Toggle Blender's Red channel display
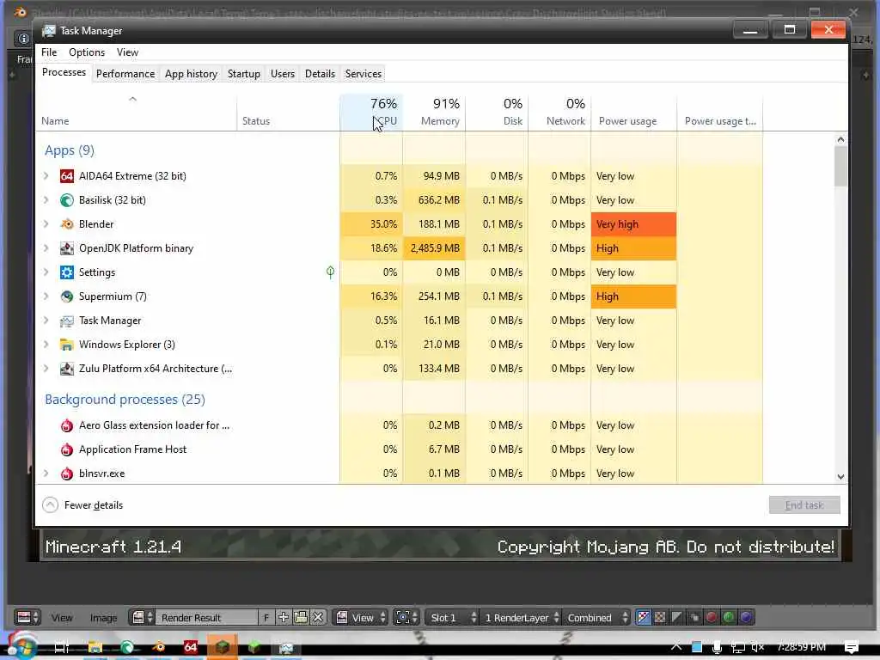This screenshot has width=880, height=660. tap(712, 618)
